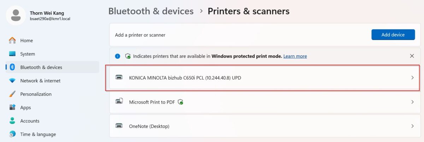Expand Microsoft Print to PDF chevron
This screenshot has width=424, height=142.
[412, 102]
